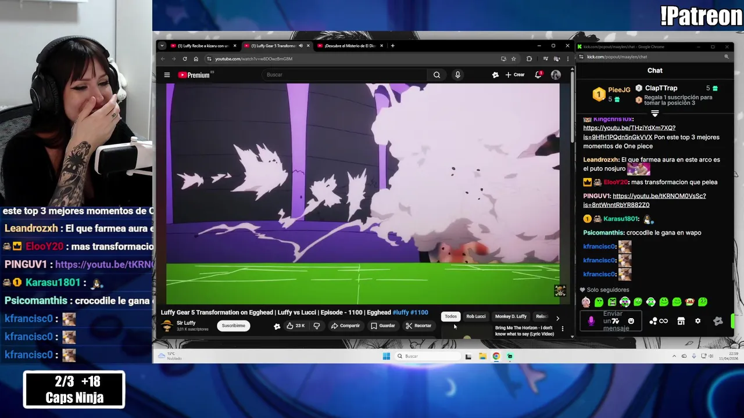
Task: Click the grey star badge icon in chat
Action: tap(718, 321)
